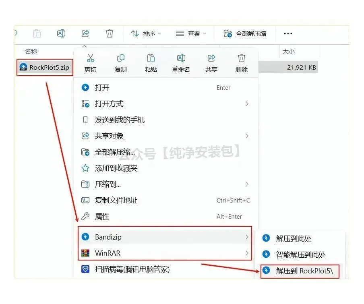Click the 名称 column header
Image resolution: width=364 pixels, height=304 pixels.
31,51
